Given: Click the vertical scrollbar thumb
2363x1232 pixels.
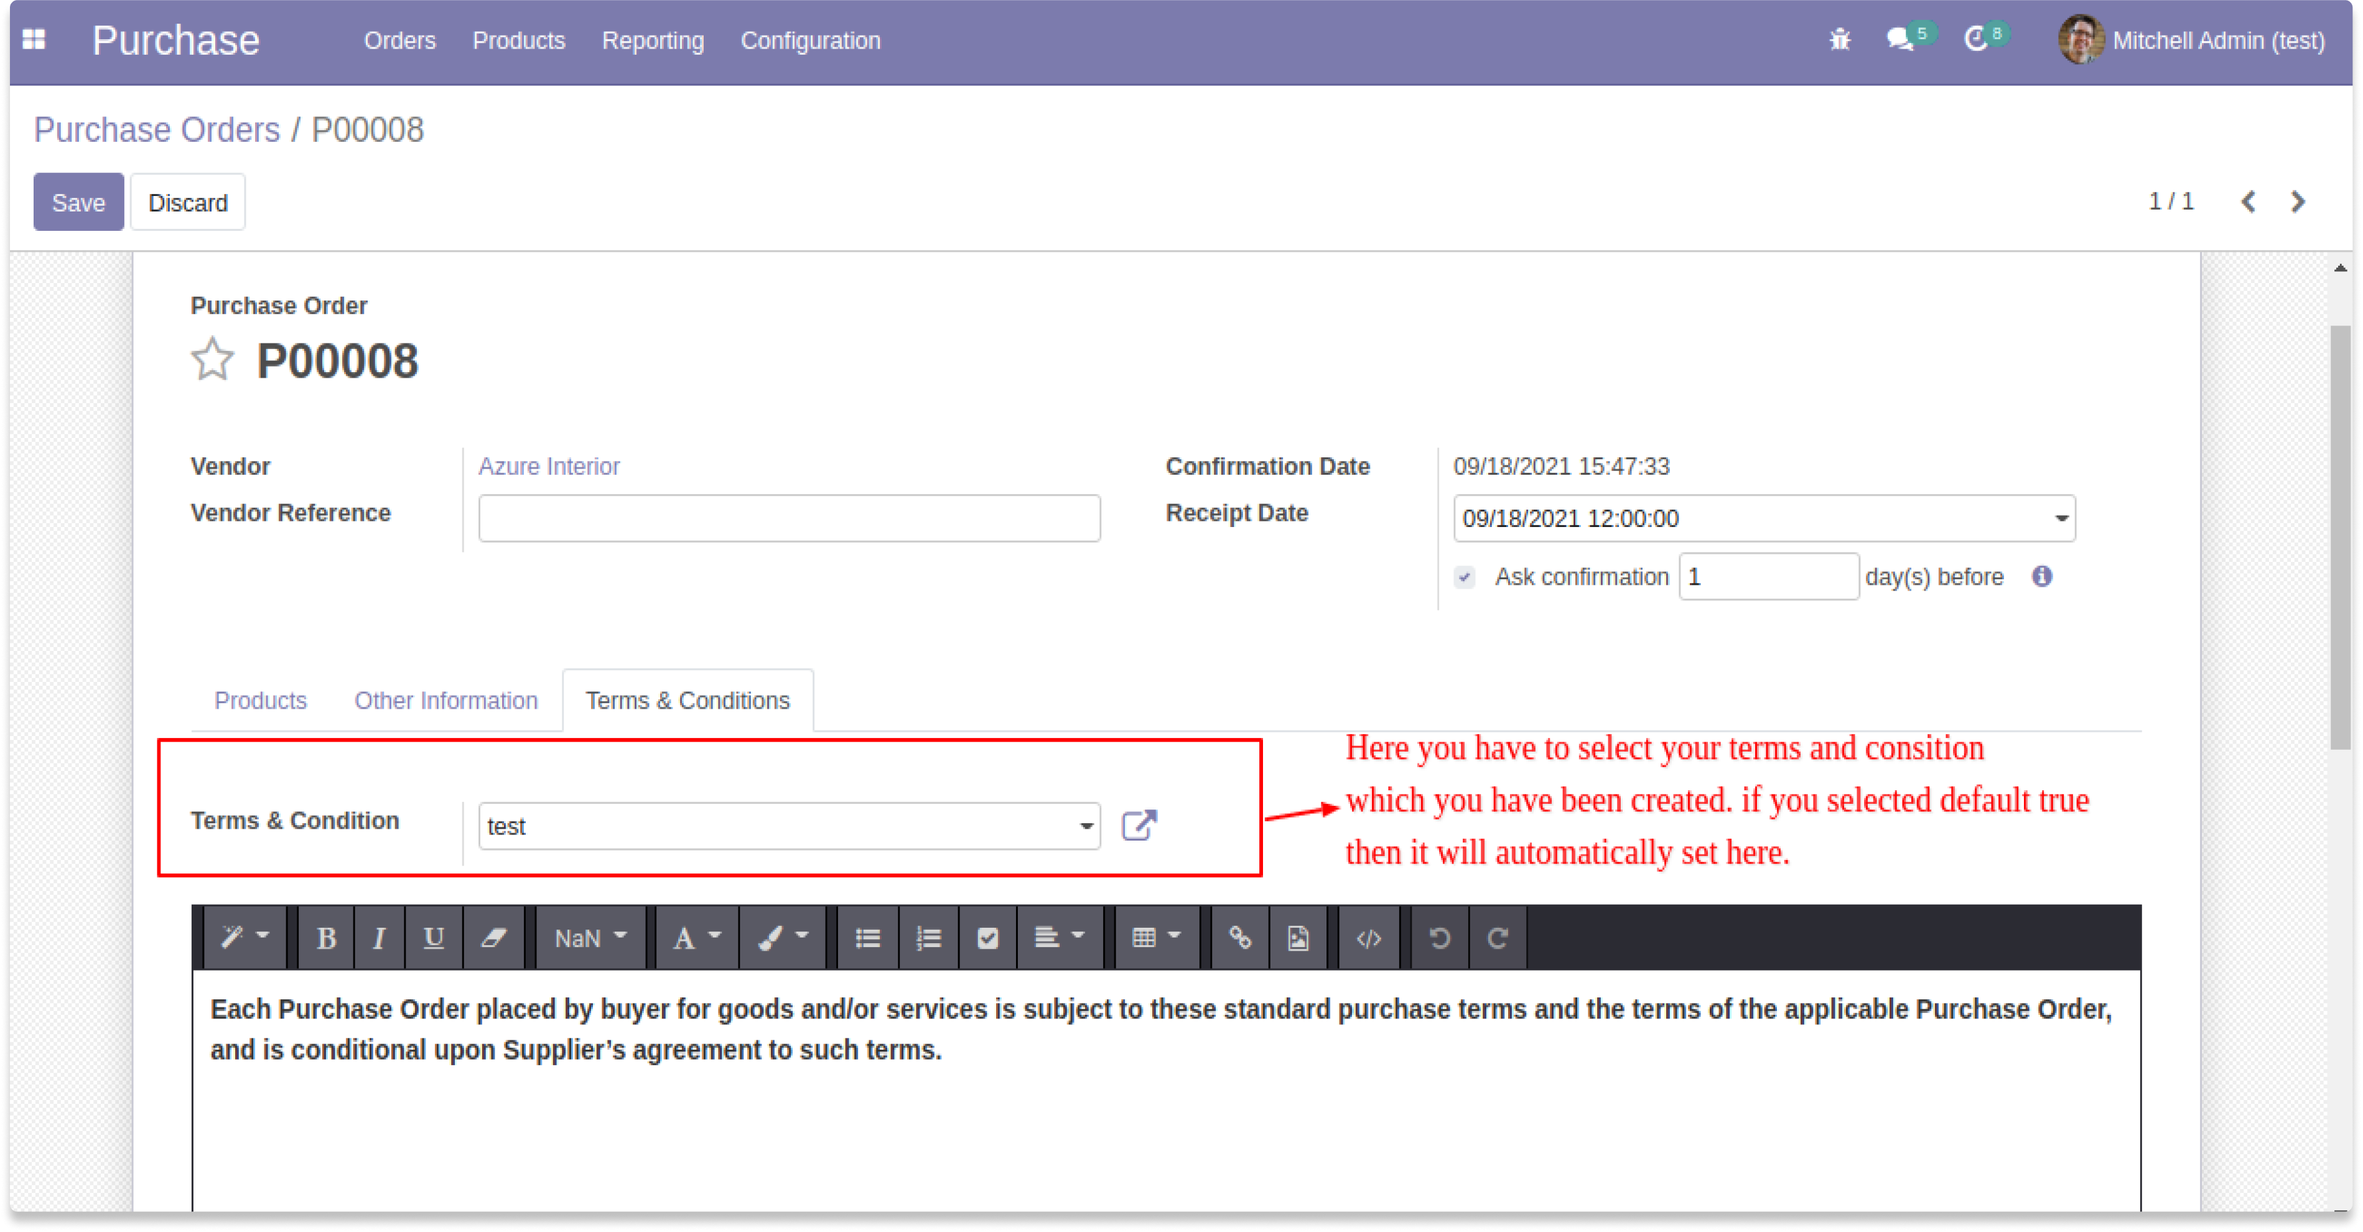Looking at the screenshot, I should click(2340, 536).
